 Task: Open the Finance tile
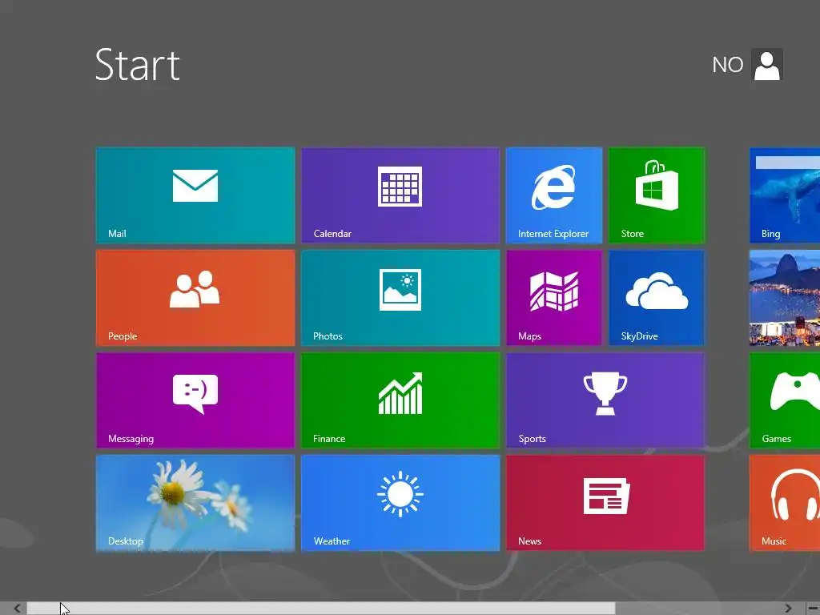pyautogui.click(x=400, y=400)
